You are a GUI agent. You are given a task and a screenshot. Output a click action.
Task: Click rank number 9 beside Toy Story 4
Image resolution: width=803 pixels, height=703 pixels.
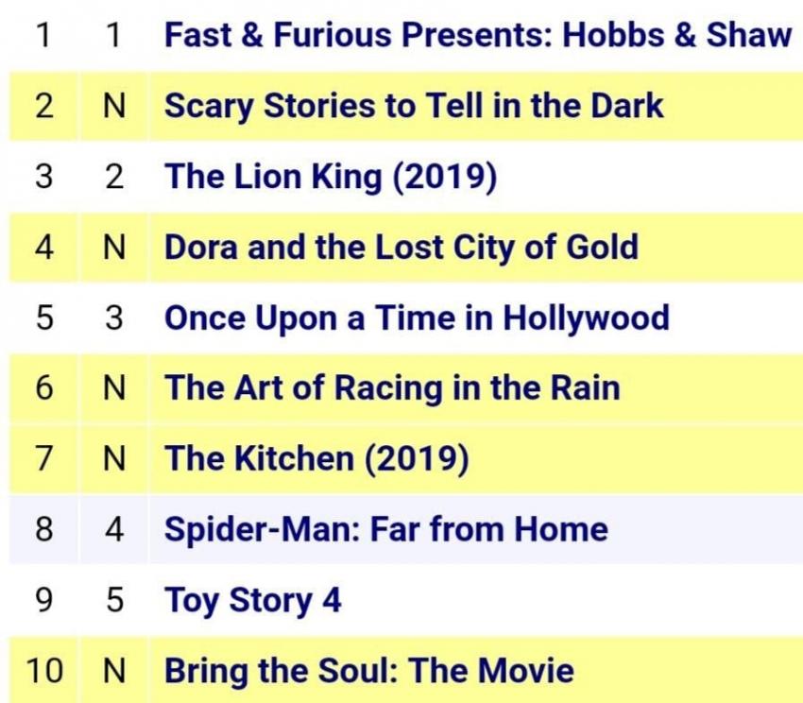tap(44, 600)
